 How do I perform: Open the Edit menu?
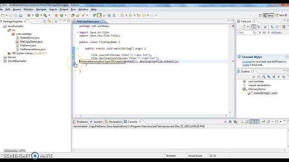coord(8,9)
